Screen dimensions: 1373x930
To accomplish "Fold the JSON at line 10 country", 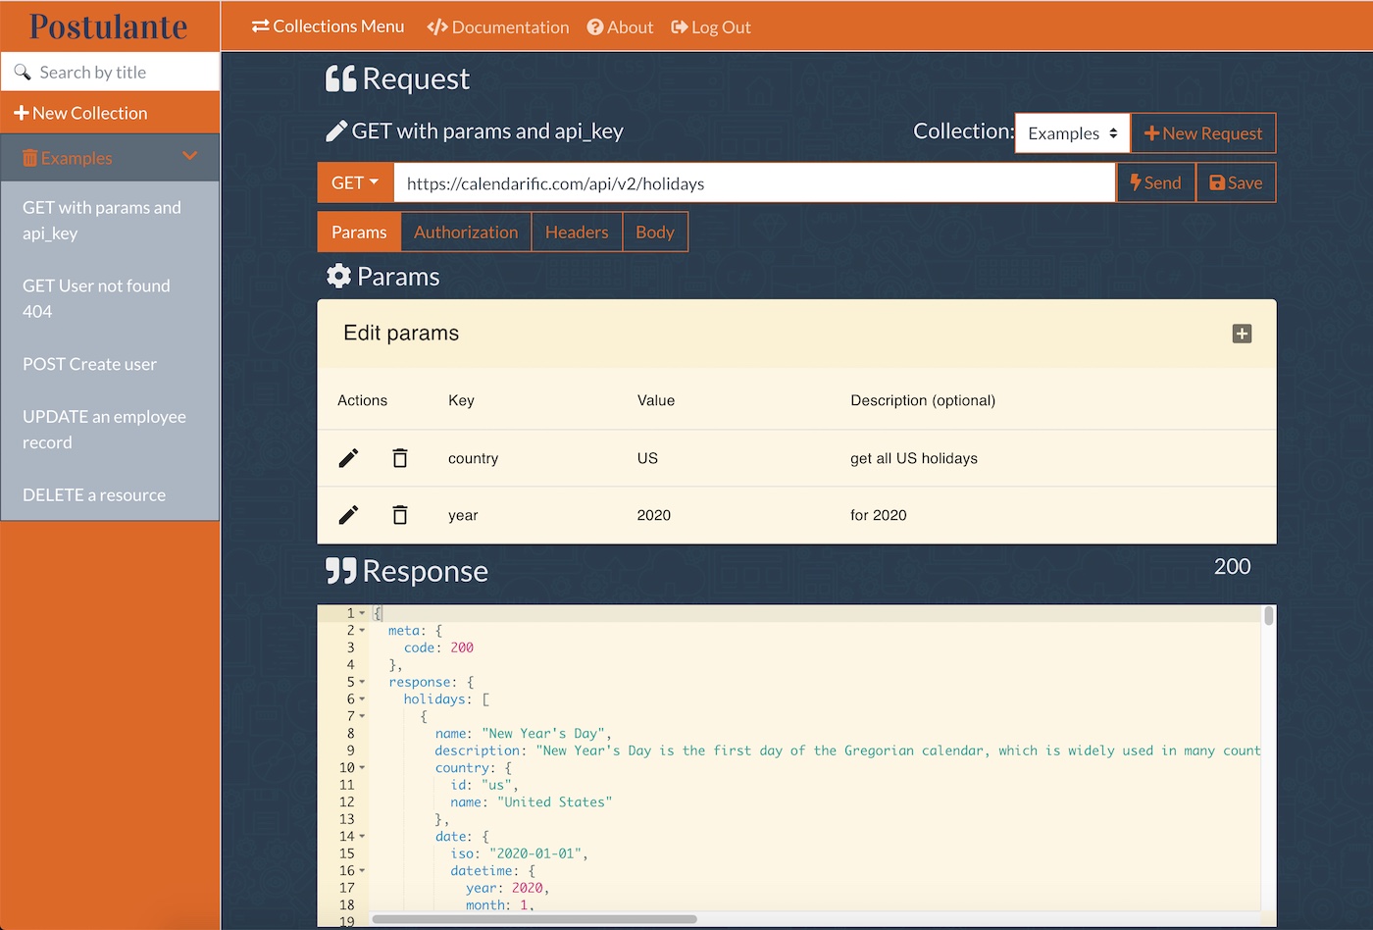I will point(362,768).
